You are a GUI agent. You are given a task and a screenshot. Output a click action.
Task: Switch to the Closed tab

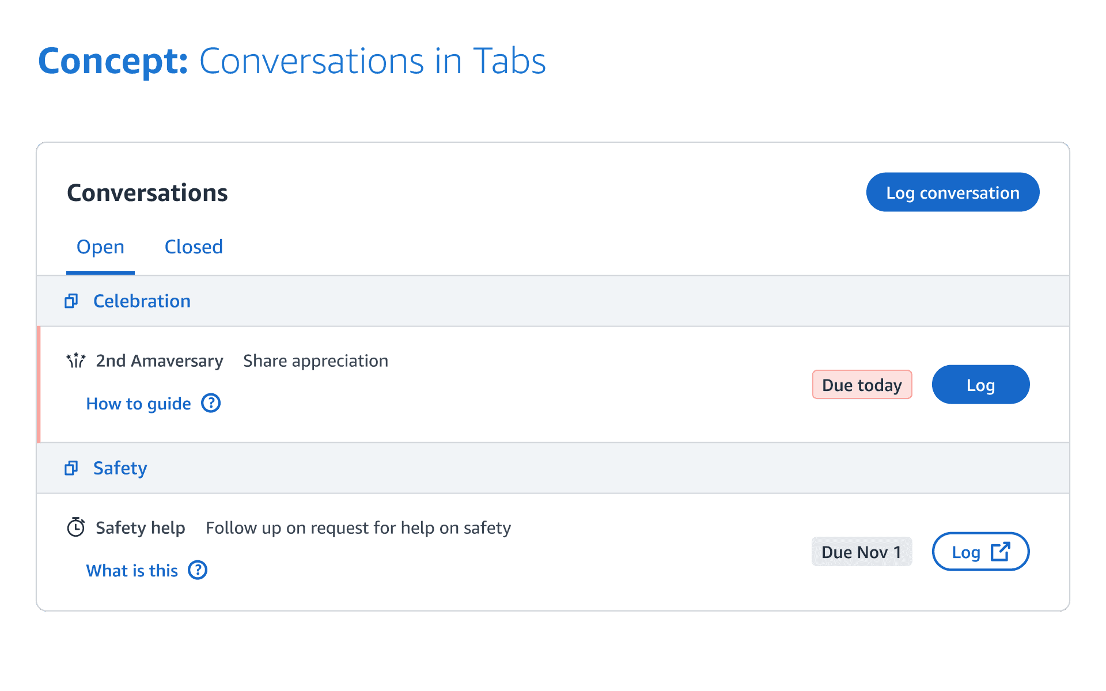coord(194,247)
